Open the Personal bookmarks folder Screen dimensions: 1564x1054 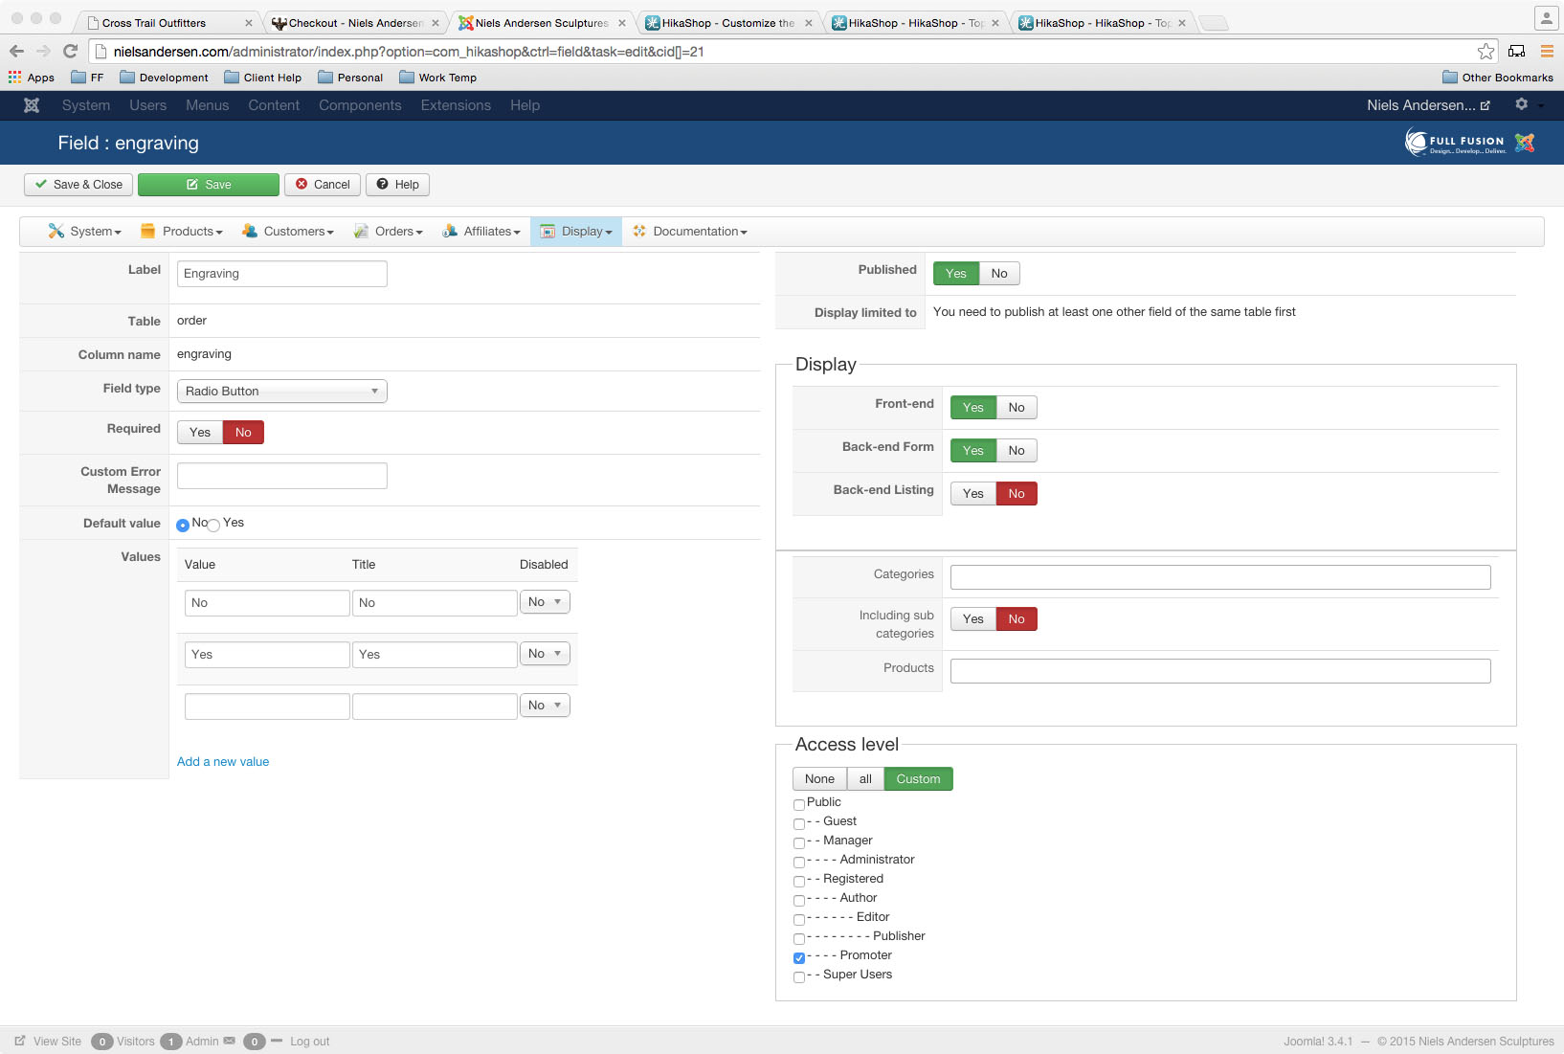pos(350,78)
